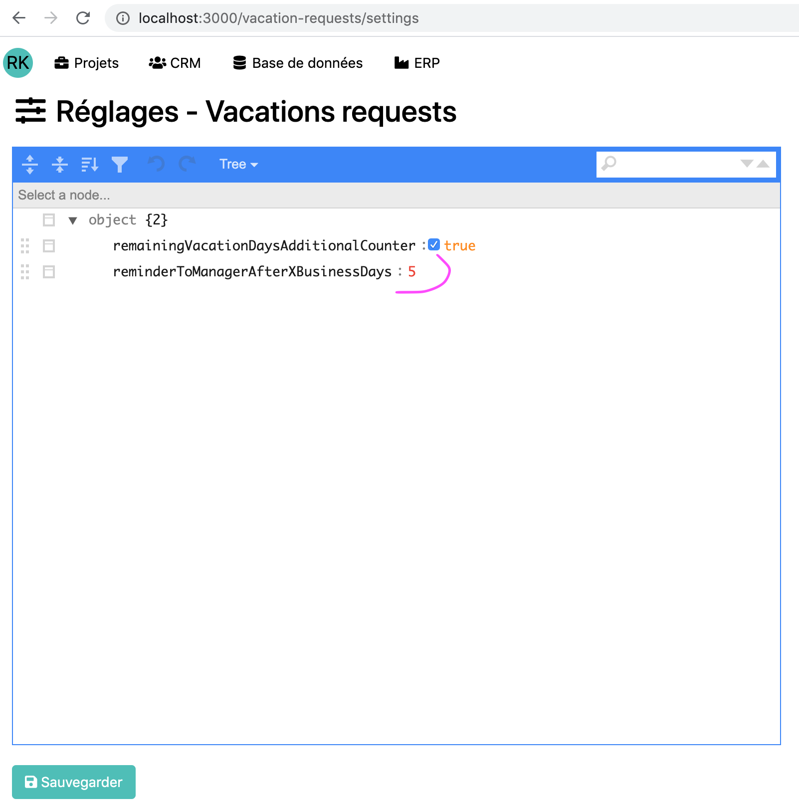
Task: Click the undo arrow in editor toolbar
Action: pyautogui.click(x=156, y=164)
